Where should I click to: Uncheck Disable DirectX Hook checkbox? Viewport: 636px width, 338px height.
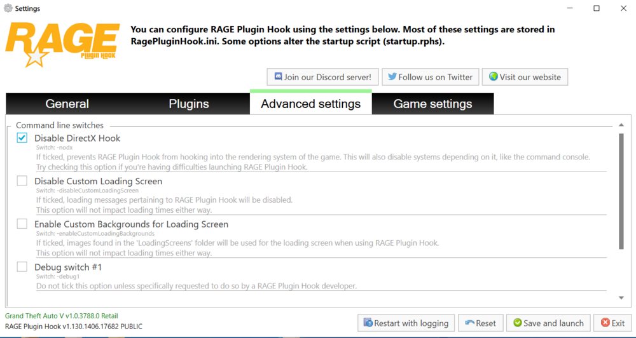pyautogui.click(x=22, y=138)
